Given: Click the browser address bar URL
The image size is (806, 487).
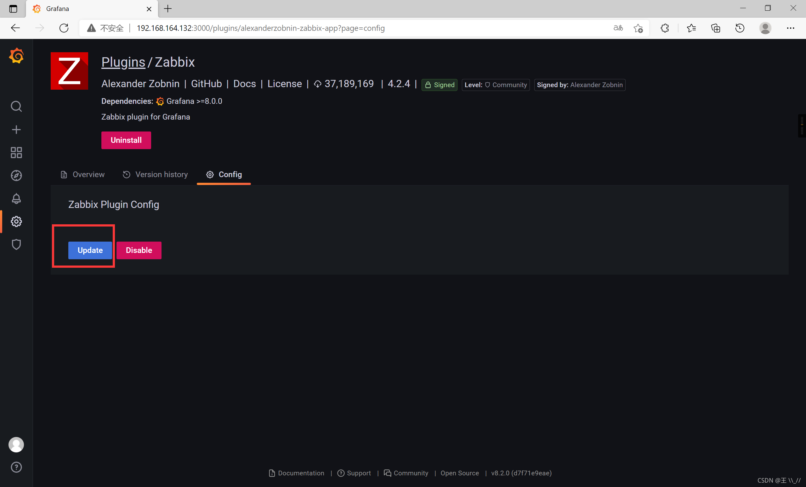Looking at the screenshot, I should click(x=261, y=28).
